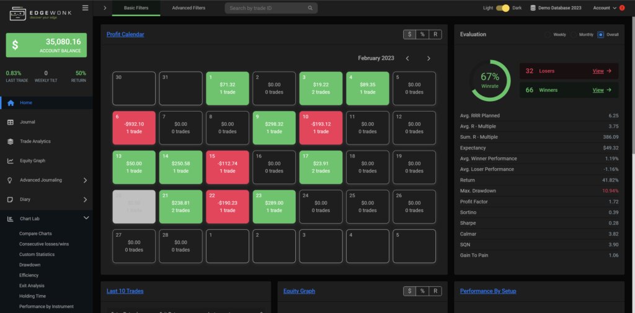Toggle the Light/Dark theme switch

point(502,7)
